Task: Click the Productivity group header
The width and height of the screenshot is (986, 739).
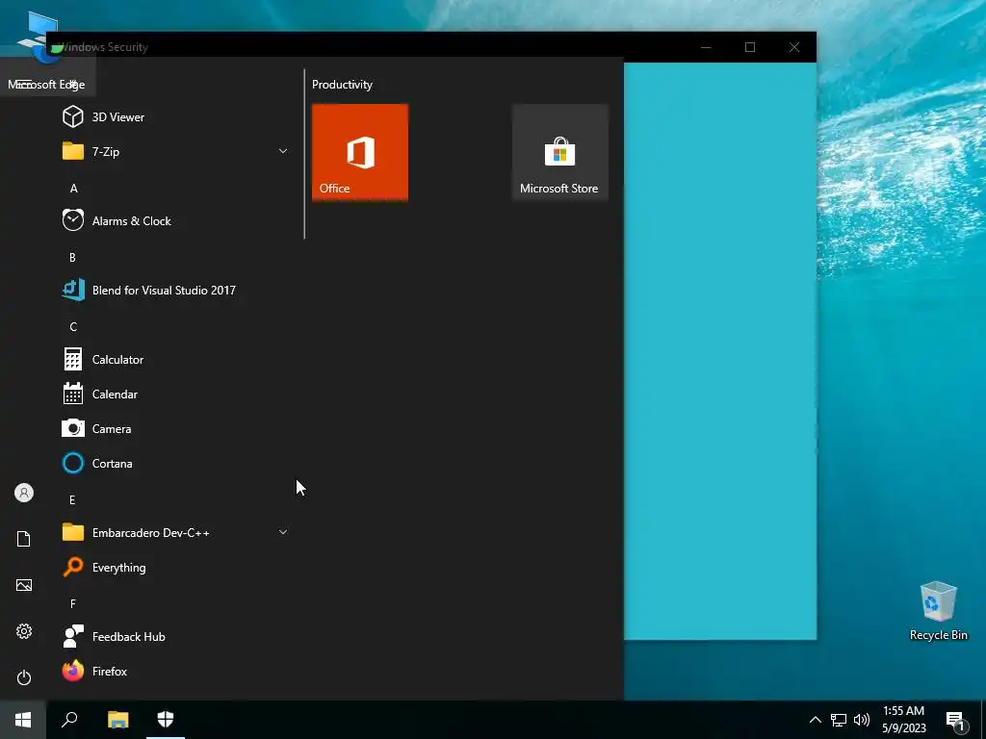Action: pos(342,85)
